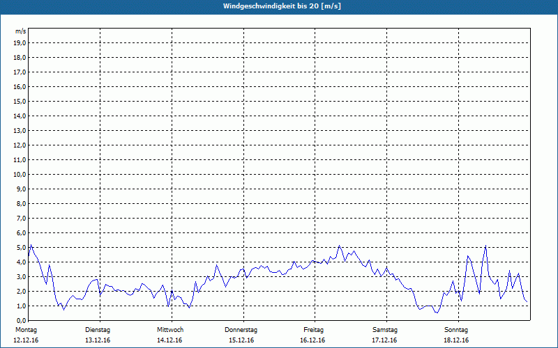Click the 3,0 axis value
Screen dimensions: 558x348
tap(21, 276)
